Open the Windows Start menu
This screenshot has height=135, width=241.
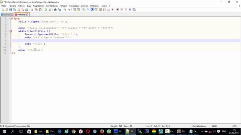coord(4,132)
